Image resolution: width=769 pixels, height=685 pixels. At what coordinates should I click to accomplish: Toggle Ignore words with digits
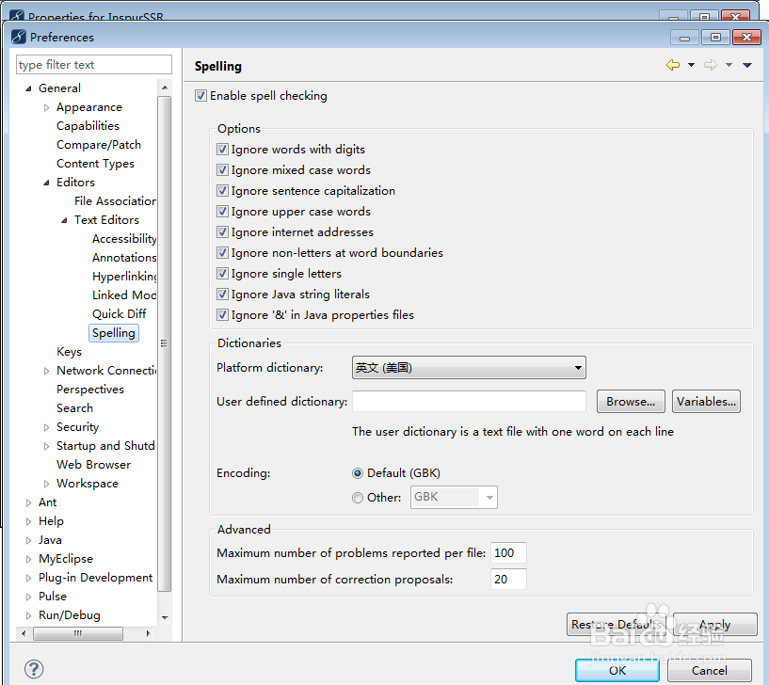pyautogui.click(x=222, y=149)
